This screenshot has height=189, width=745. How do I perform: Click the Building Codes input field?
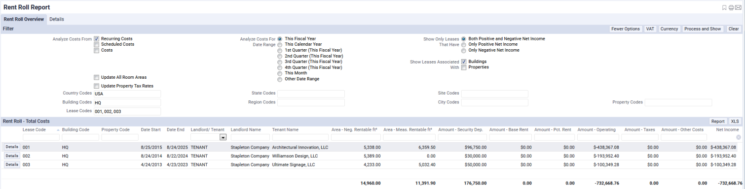(x=127, y=102)
